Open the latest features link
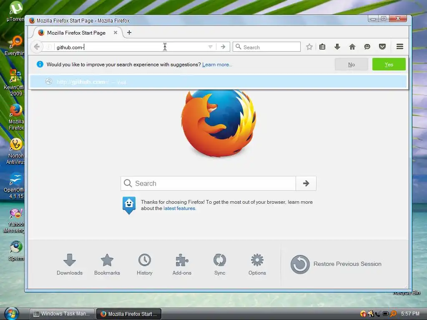This screenshot has width=427, height=320. pyautogui.click(x=179, y=208)
